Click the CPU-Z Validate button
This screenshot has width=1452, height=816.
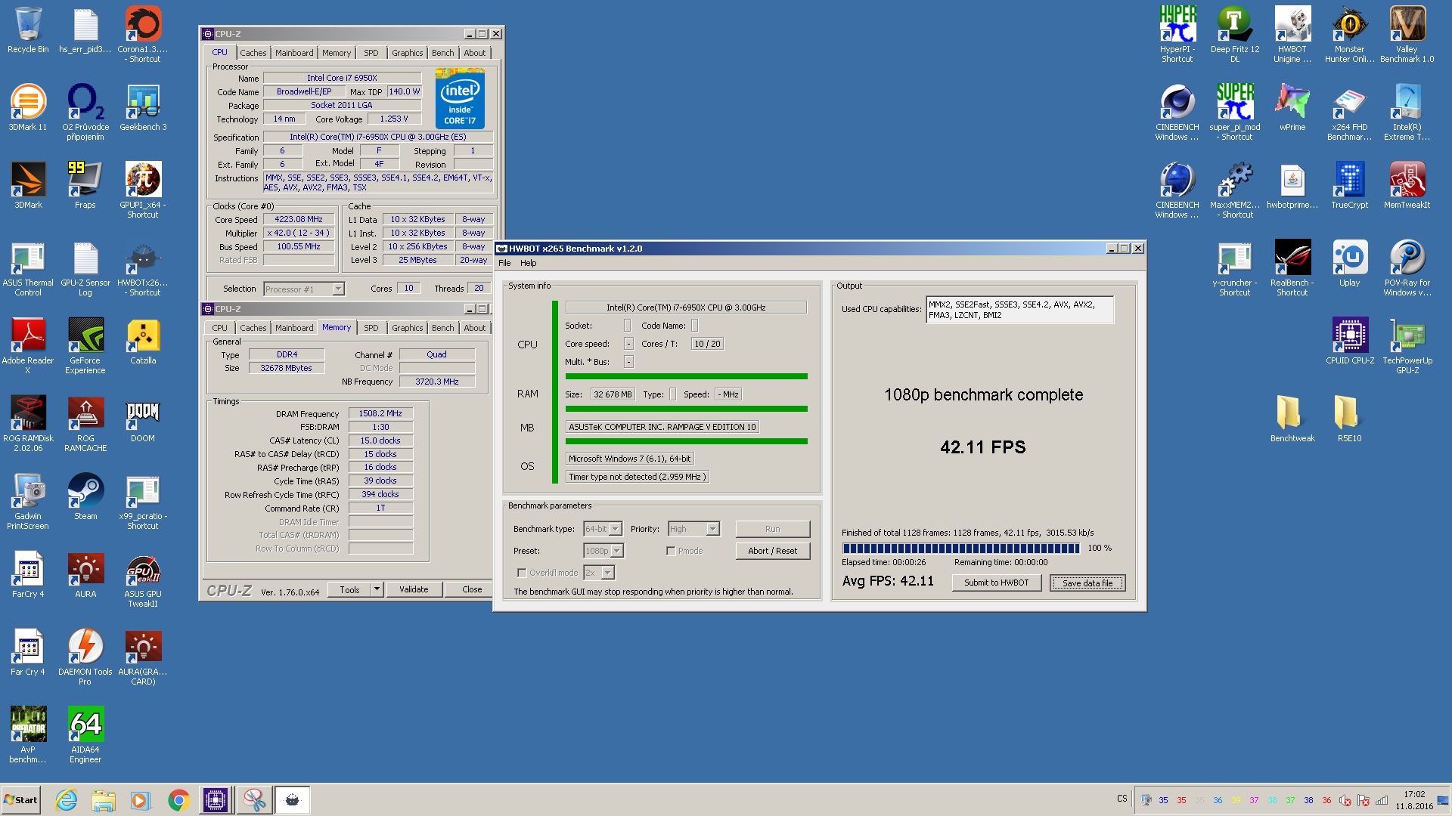(x=414, y=589)
